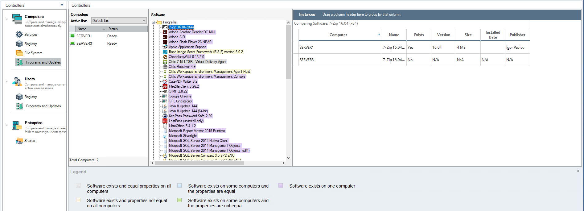Viewport: 584px width, 211px height.
Task: Open the Computers section icon
Action: click(x=17, y=19)
